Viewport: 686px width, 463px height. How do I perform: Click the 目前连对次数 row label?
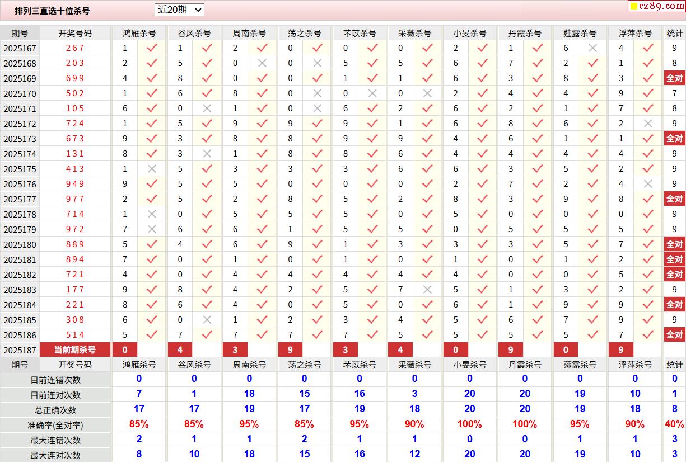55,395
